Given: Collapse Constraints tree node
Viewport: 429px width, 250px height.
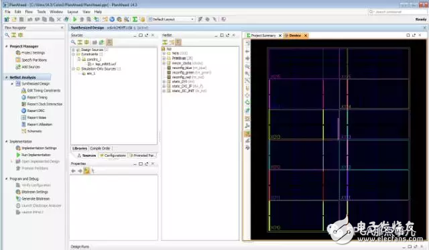Looking at the screenshot, I should (x=73, y=54).
